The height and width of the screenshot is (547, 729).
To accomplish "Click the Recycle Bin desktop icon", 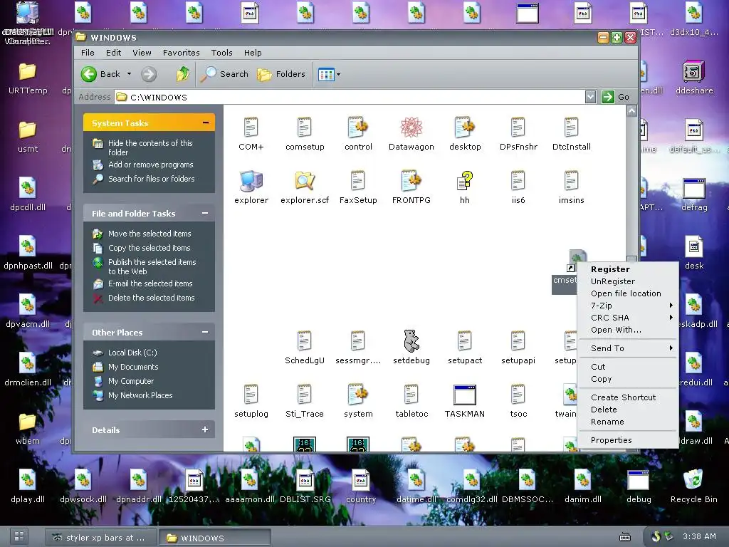I will click(x=693, y=486).
